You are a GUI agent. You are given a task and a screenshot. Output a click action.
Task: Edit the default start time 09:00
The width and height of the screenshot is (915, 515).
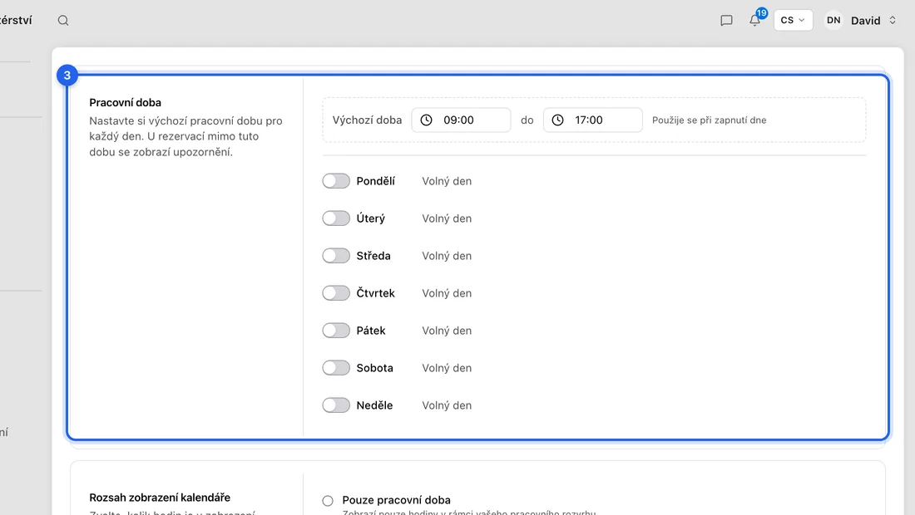tap(461, 120)
